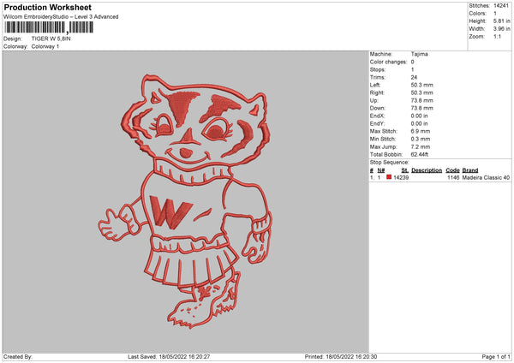Click the 'Colors:' label in header
514x363 pixels.
click(x=478, y=14)
